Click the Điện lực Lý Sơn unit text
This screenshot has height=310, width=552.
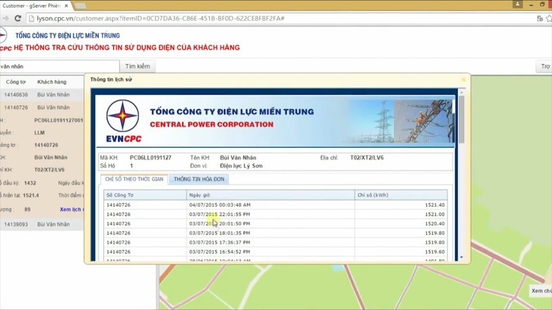[241, 166]
